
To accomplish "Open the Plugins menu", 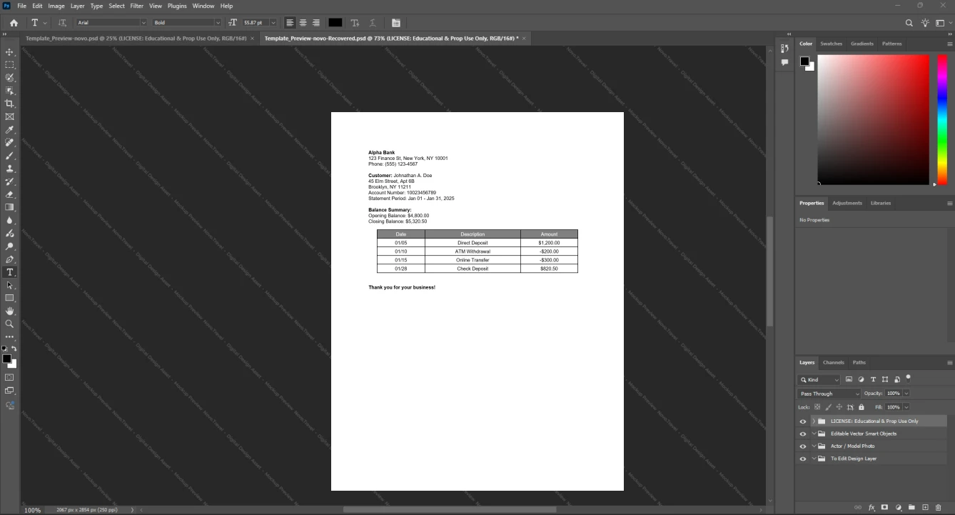I will [x=177, y=6].
